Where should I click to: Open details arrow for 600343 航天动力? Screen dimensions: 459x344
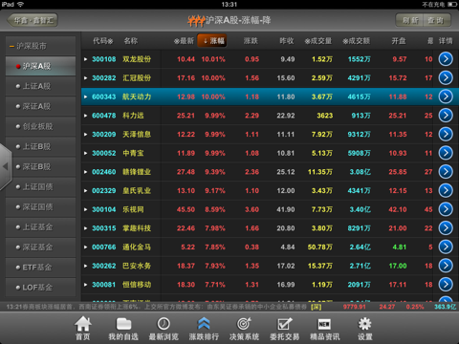coord(446,97)
